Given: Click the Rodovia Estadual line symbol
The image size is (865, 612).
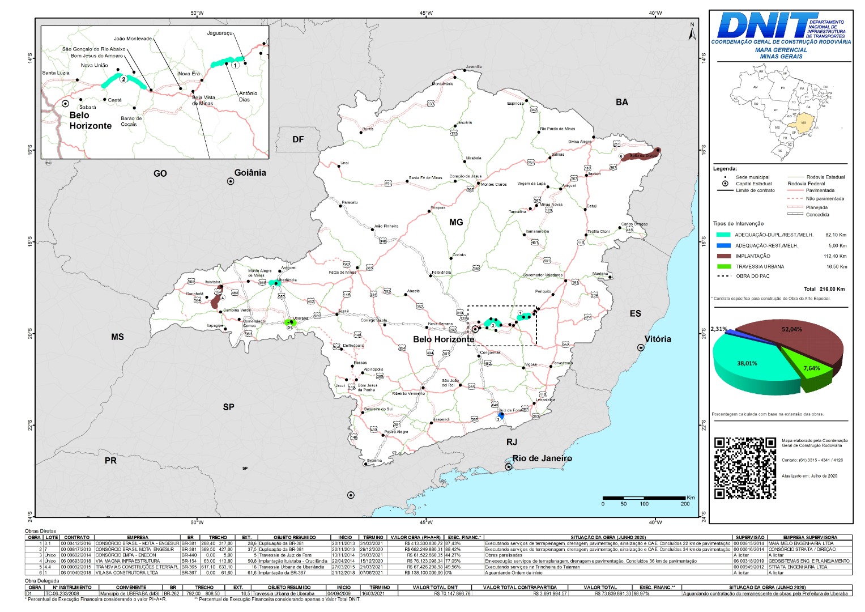Looking at the screenshot, I should 796,177.
